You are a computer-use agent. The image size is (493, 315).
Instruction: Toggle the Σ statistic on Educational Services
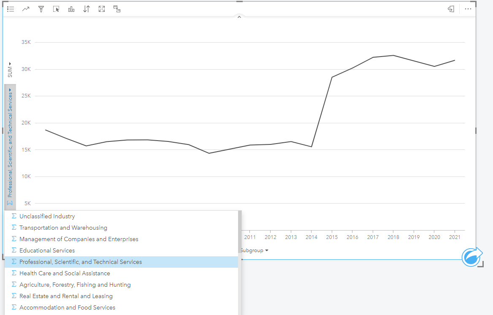click(x=14, y=250)
